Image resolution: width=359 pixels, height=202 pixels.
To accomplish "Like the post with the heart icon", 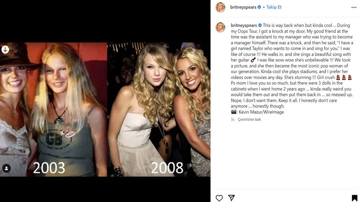I will [x=219, y=198].
